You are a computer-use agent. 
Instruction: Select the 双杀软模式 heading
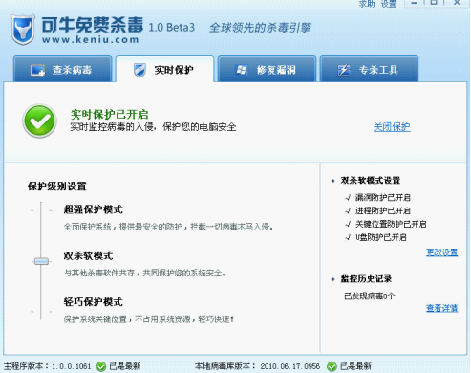(x=88, y=255)
